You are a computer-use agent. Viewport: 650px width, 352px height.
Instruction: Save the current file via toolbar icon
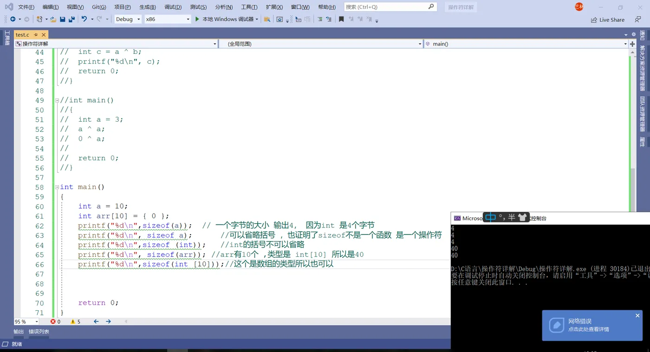(63, 19)
